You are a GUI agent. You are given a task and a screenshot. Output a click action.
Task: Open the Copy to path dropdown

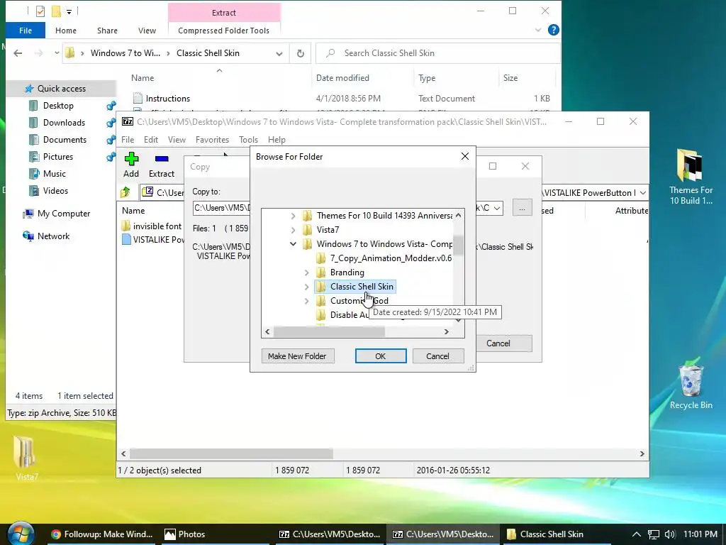point(497,208)
